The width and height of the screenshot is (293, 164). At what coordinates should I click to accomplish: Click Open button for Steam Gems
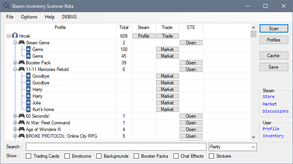191,43
